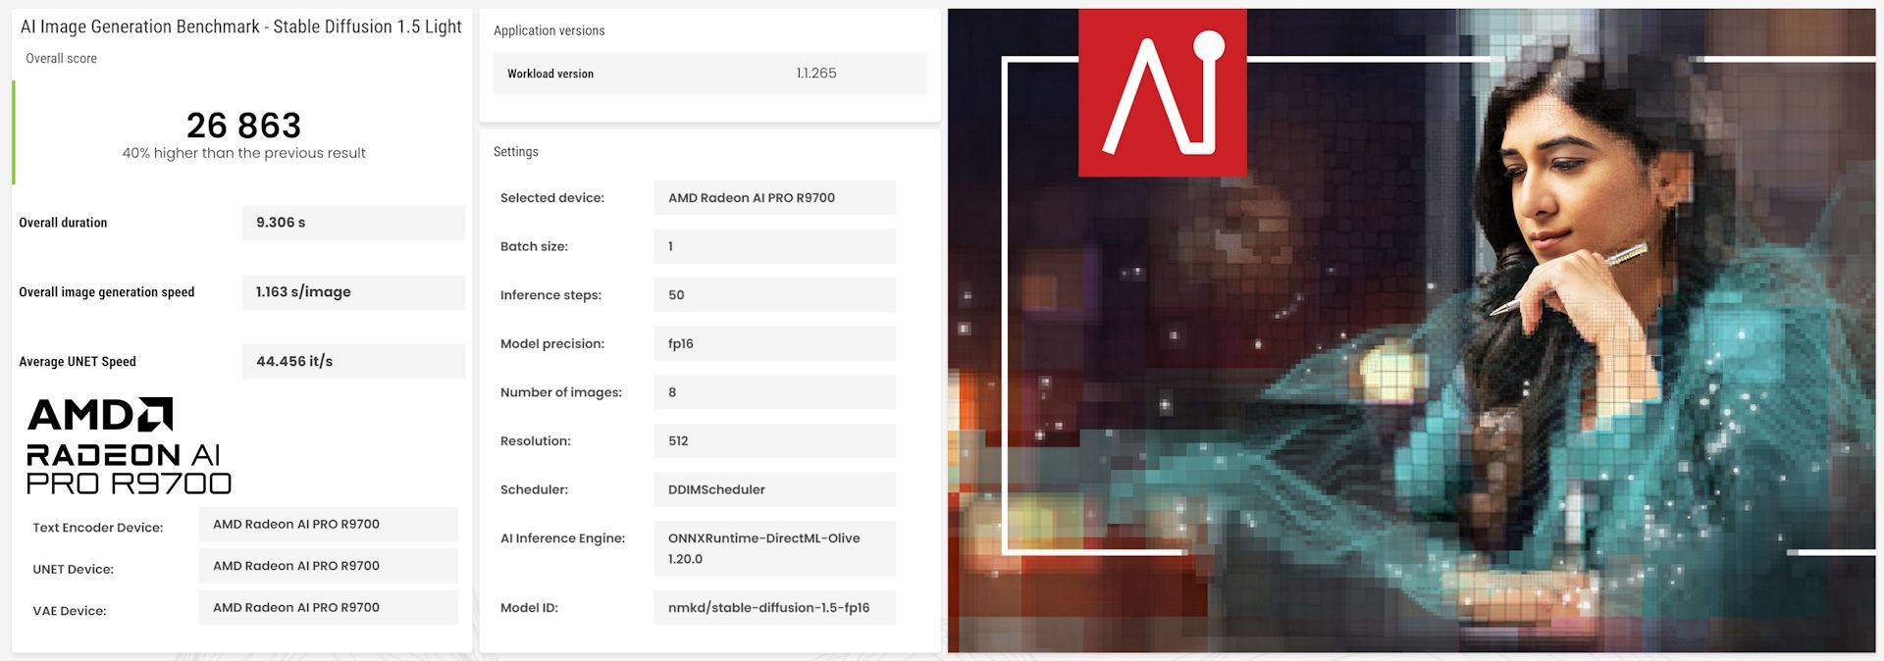Select the 1.163 s/image speed value

353,292
